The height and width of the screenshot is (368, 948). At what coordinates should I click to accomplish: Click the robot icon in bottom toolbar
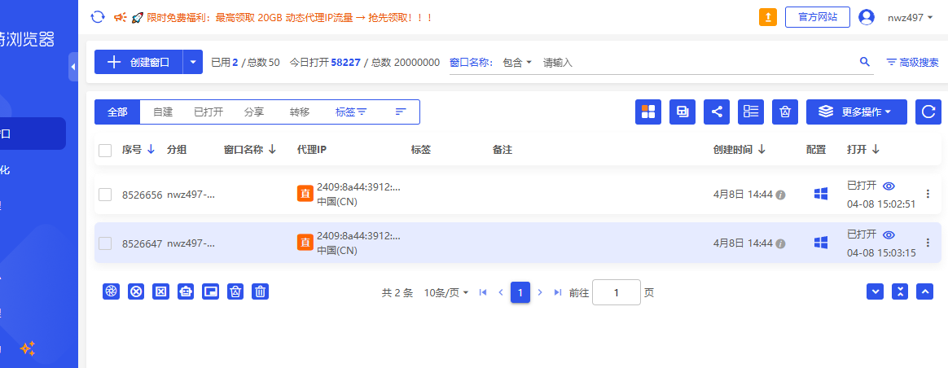186,291
